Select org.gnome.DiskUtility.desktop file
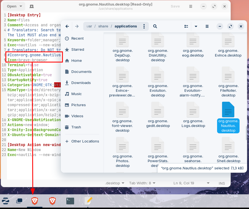The height and width of the screenshot is (209, 249). click(x=158, y=48)
